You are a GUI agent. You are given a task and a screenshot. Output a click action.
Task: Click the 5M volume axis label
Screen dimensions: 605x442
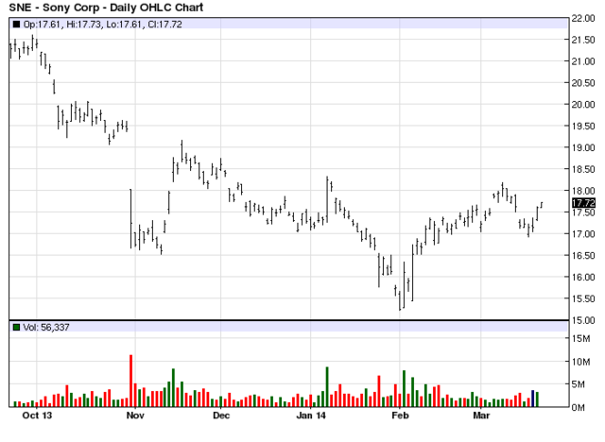coord(578,384)
